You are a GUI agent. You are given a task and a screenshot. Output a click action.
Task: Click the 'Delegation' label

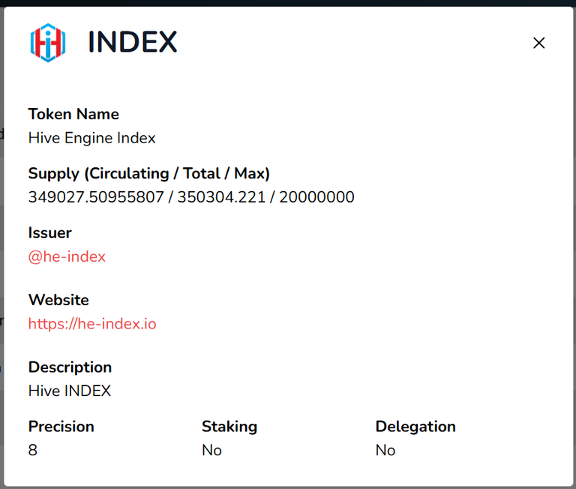click(x=415, y=427)
